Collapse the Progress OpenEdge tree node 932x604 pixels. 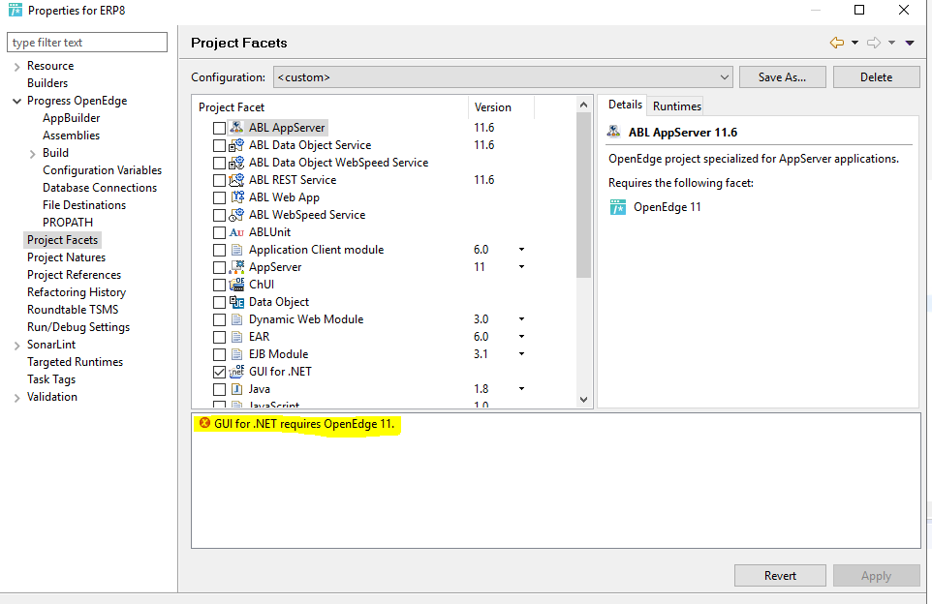16,101
